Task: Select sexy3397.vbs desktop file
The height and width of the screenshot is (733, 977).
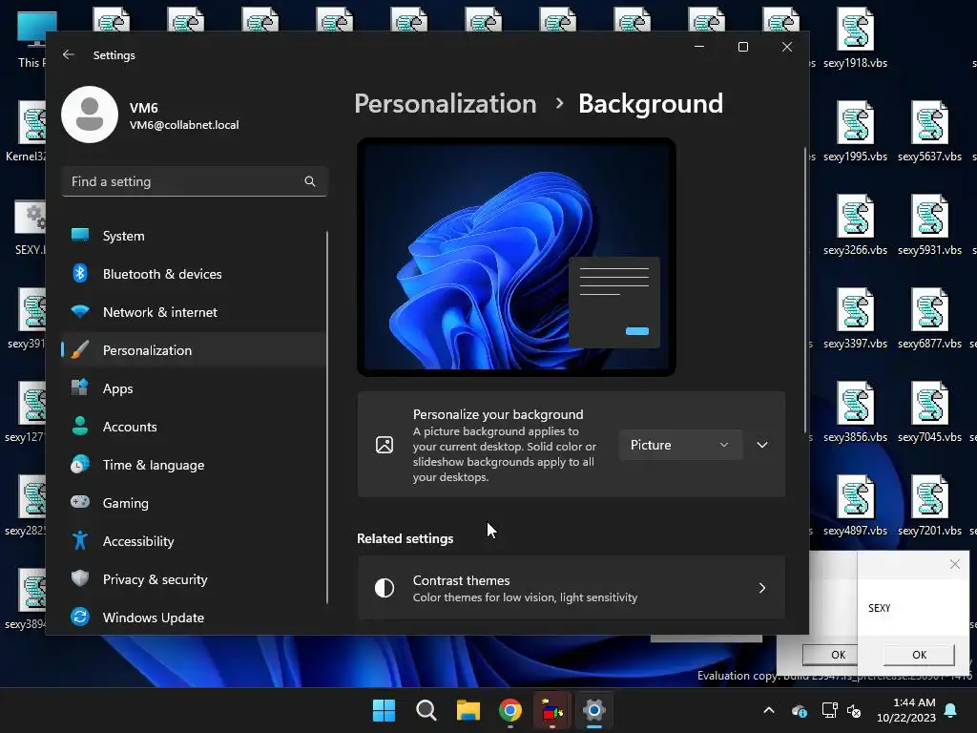Action: [x=855, y=319]
